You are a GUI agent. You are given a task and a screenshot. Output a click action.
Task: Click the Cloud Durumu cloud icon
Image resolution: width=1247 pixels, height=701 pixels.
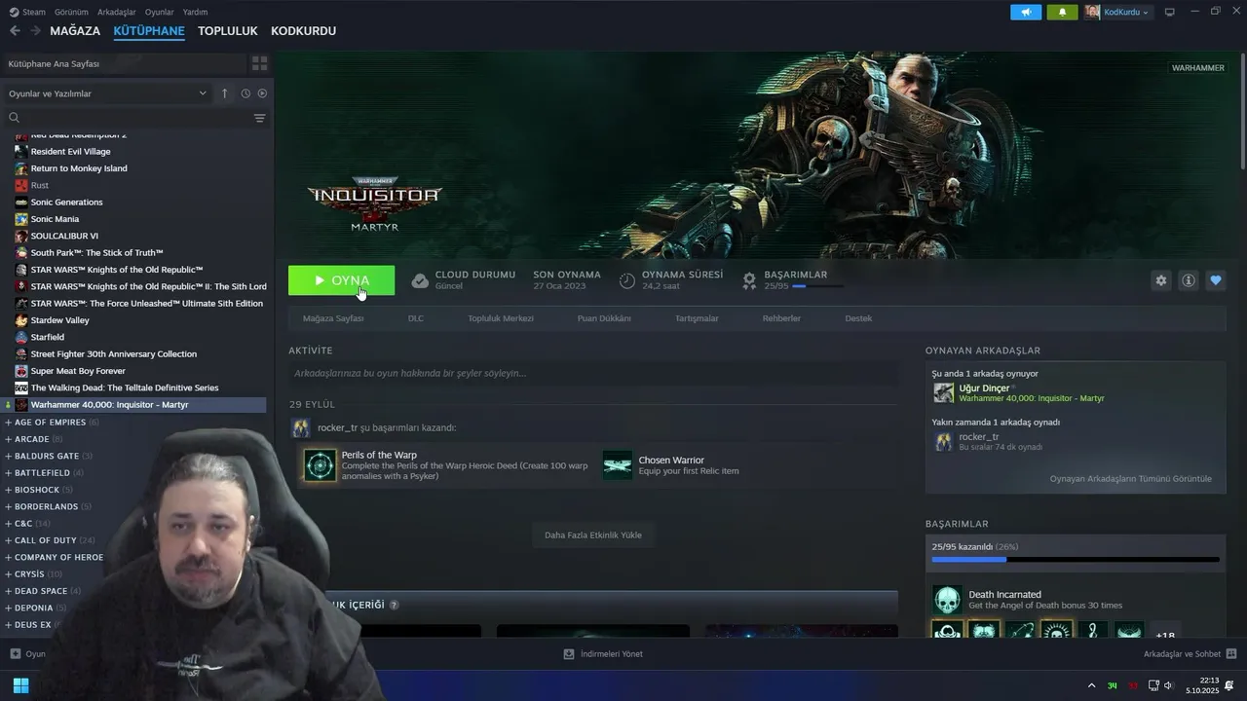[x=420, y=280]
